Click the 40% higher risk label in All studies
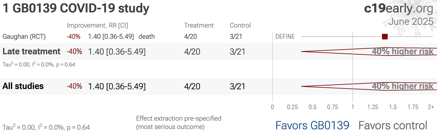 click(403, 86)
